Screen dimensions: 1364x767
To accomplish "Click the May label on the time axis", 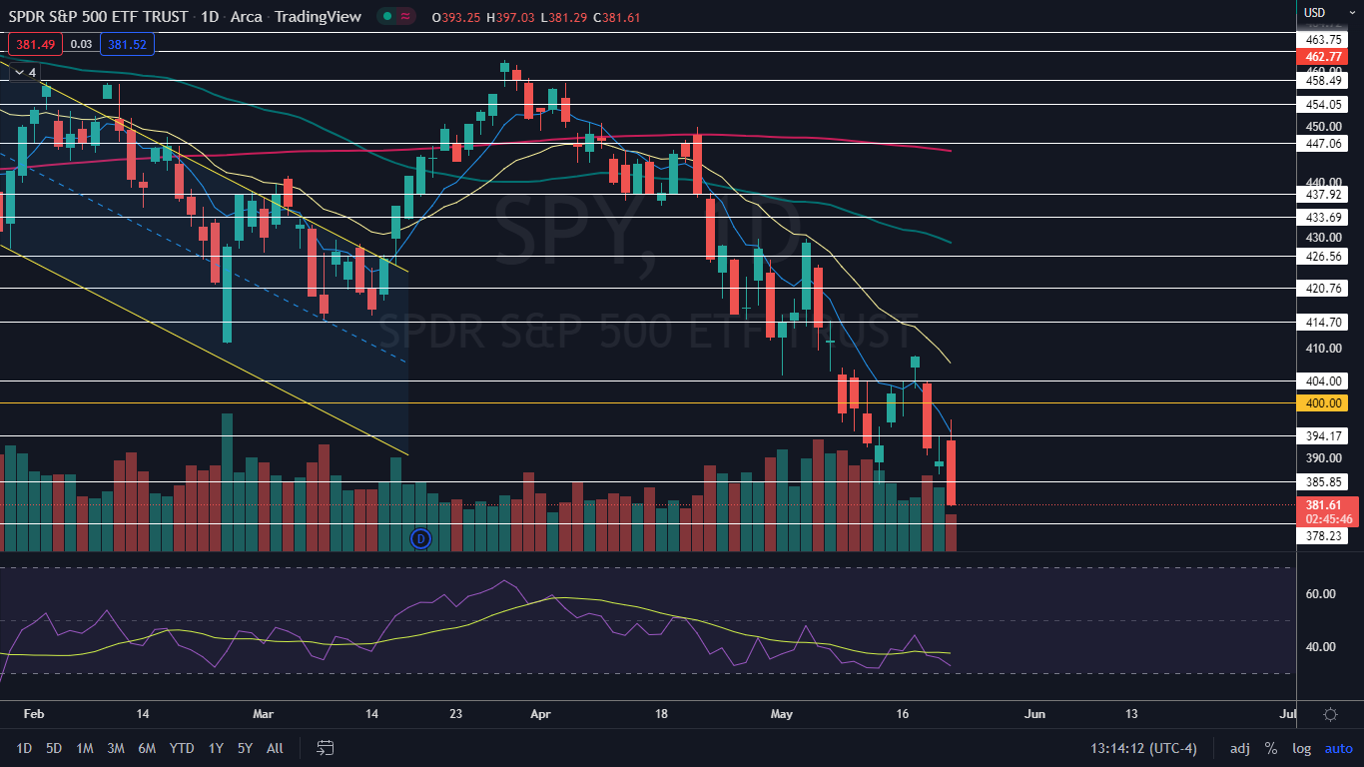I will [783, 715].
